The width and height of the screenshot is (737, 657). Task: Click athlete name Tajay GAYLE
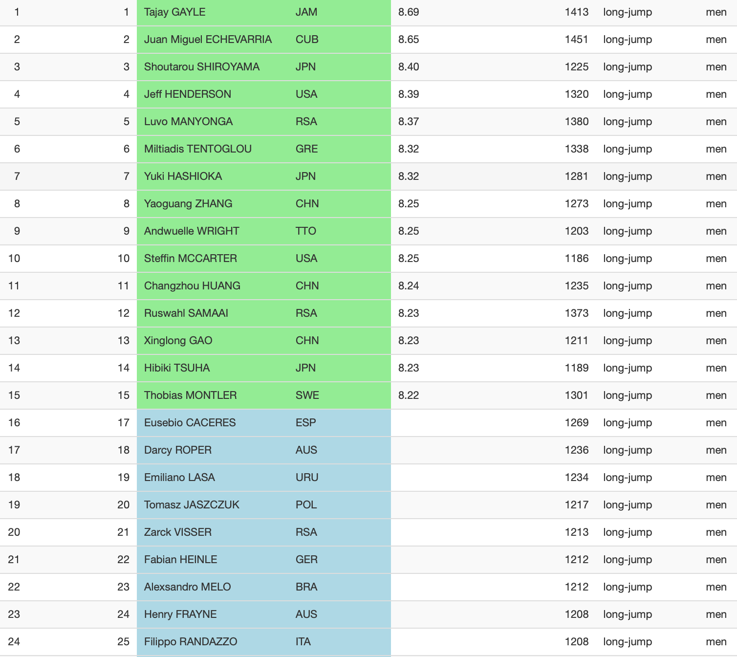pyautogui.click(x=174, y=12)
